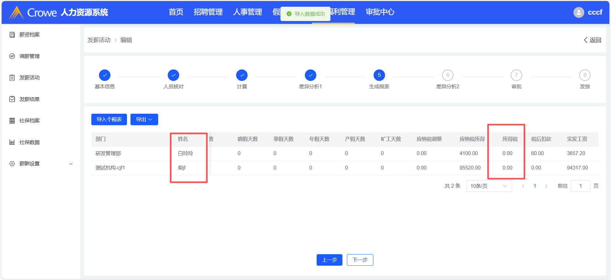Select completed step circle 人员核对
Viewport: 611px width, 280px height.
(173, 75)
